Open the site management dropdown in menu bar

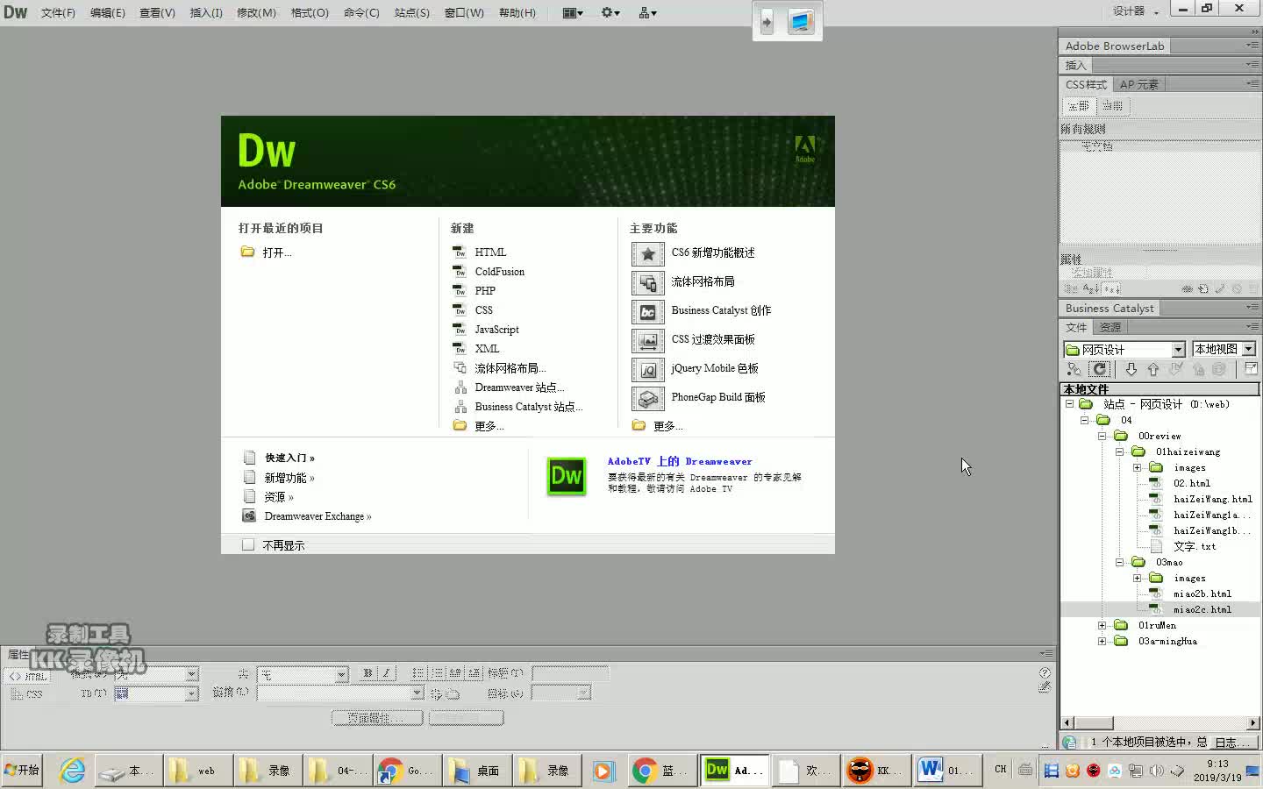pos(648,12)
